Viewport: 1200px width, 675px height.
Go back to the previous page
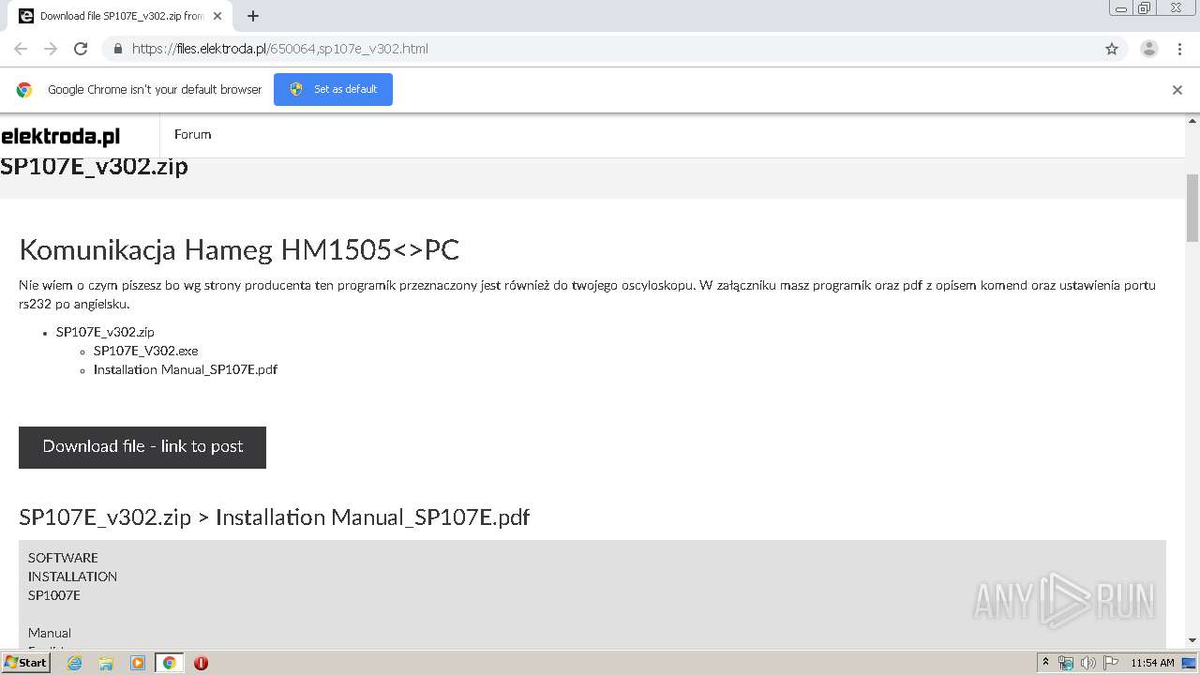pyautogui.click(x=21, y=49)
